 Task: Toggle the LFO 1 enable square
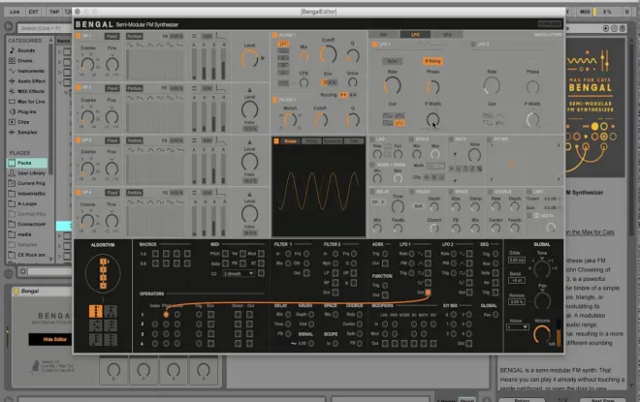(x=374, y=44)
